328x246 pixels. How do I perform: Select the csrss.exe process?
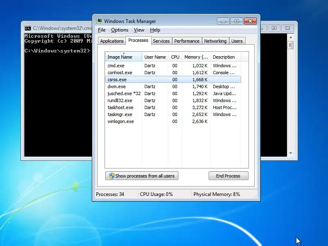pyautogui.click(x=173, y=80)
